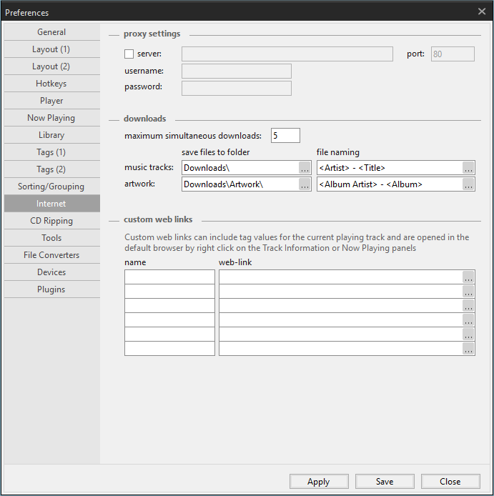Click browse button for artwork folder
494x496 pixels.
pos(305,184)
